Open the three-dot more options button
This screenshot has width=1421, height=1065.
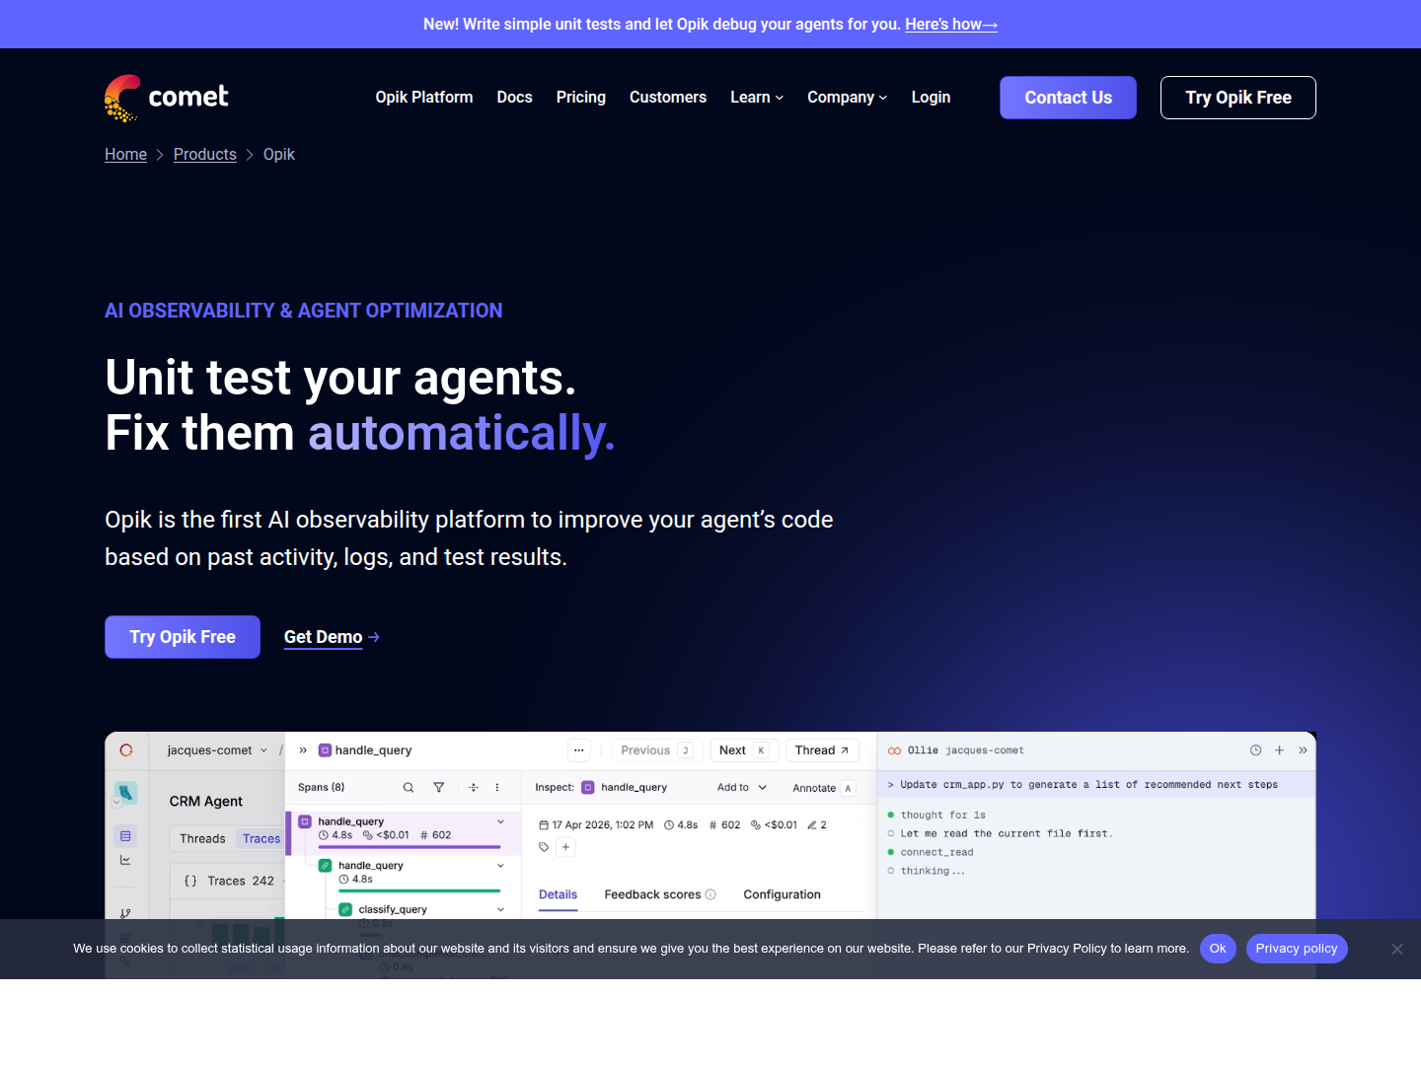tap(579, 750)
